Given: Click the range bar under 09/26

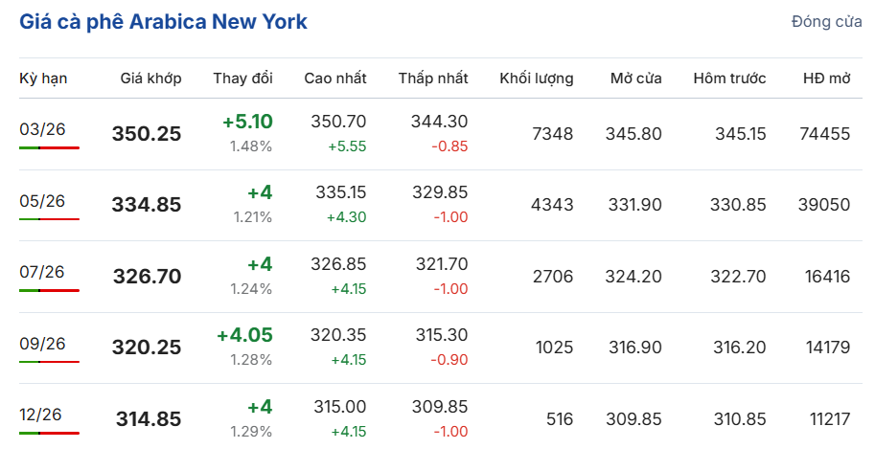Looking at the screenshot, I should (49, 362).
